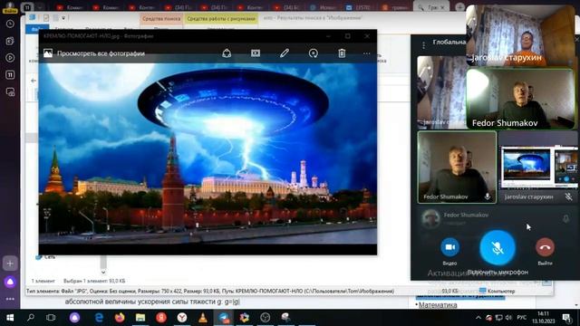Open the Windows Start menu
This screenshot has width=580, height=326.
tap(10, 318)
